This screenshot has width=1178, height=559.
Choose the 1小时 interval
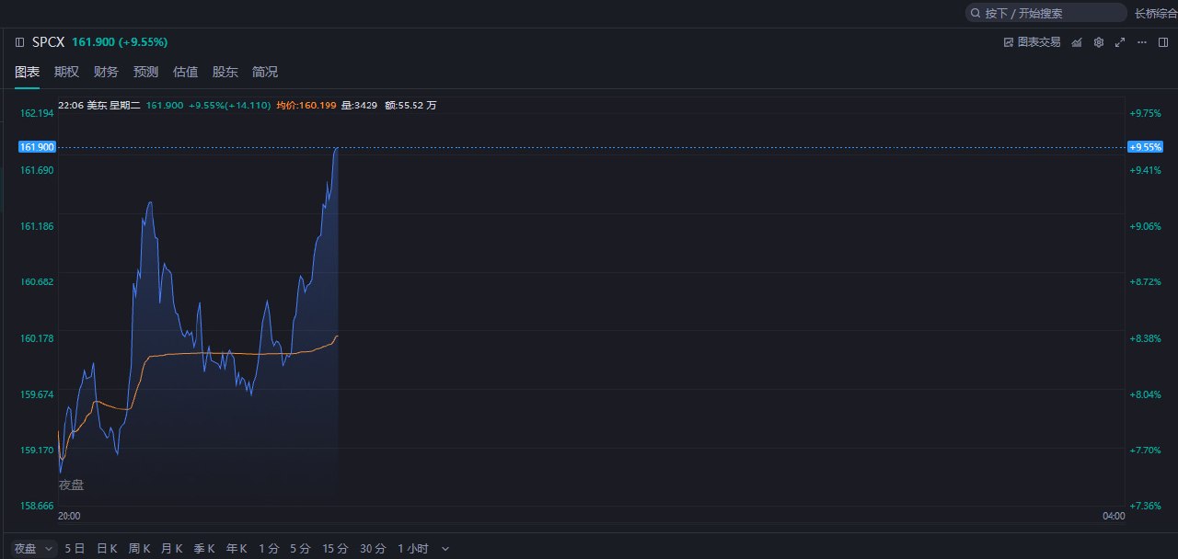[x=413, y=549]
